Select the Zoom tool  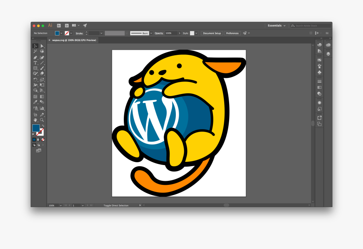[41, 120]
